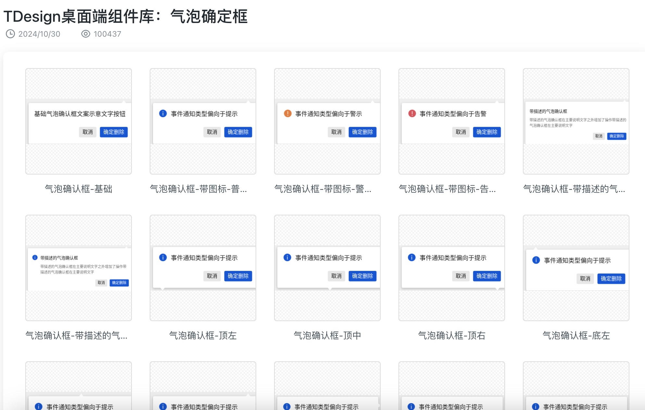Click info icon in 气泡确认框-底左 card
Image resolution: width=645 pixels, height=410 pixels.
536,260
